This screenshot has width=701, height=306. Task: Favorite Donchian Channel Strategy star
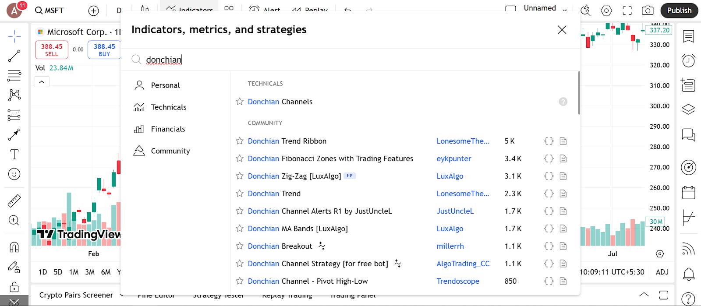[x=240, y=264]
